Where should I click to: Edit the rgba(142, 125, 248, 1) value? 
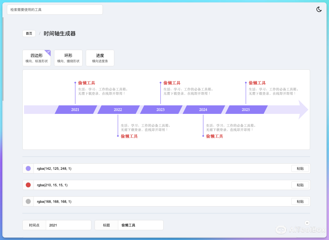coord(107,168)
